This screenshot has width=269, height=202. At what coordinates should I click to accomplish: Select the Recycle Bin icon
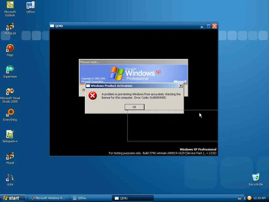pos(256,180)
